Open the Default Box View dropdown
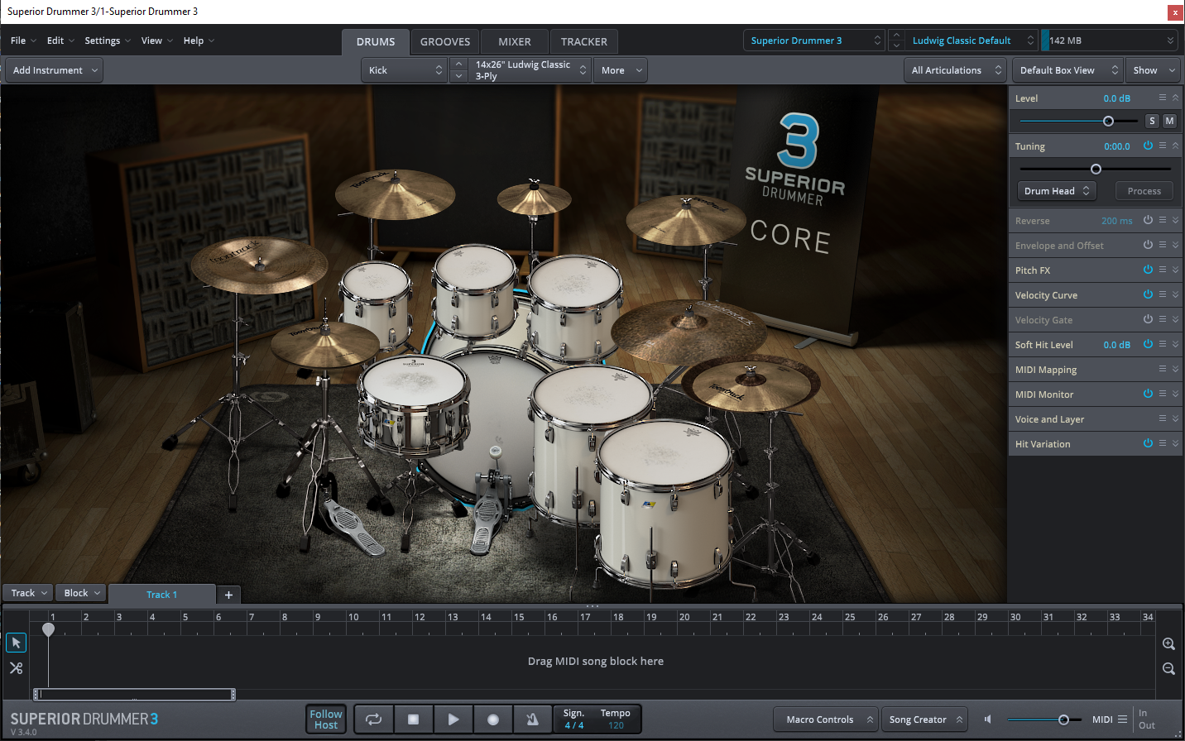The image size is (1185, 741). point(1067,69)
